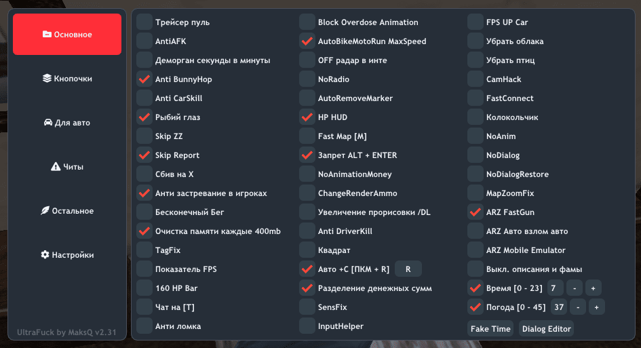Increase the Погода value with plus
Viewport: 641px width, 348px height.
coord(596,307)
